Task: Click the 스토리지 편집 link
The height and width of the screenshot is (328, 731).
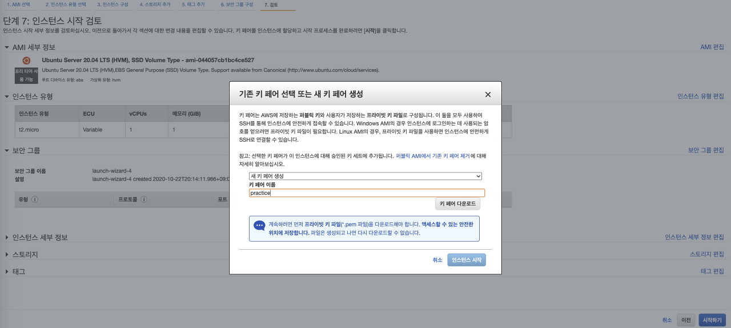Action: [x=707, y=254]
